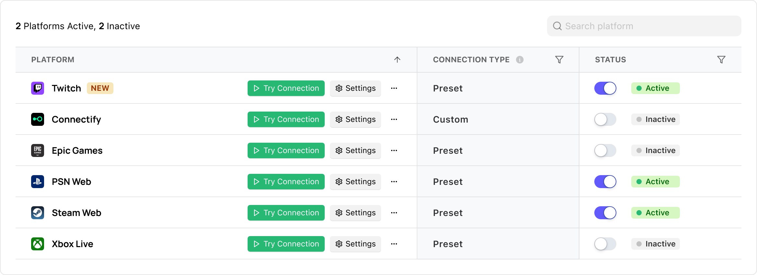Click the Epic Games logo icon
The height and width of the screenshot is (275, 757).
38,150
